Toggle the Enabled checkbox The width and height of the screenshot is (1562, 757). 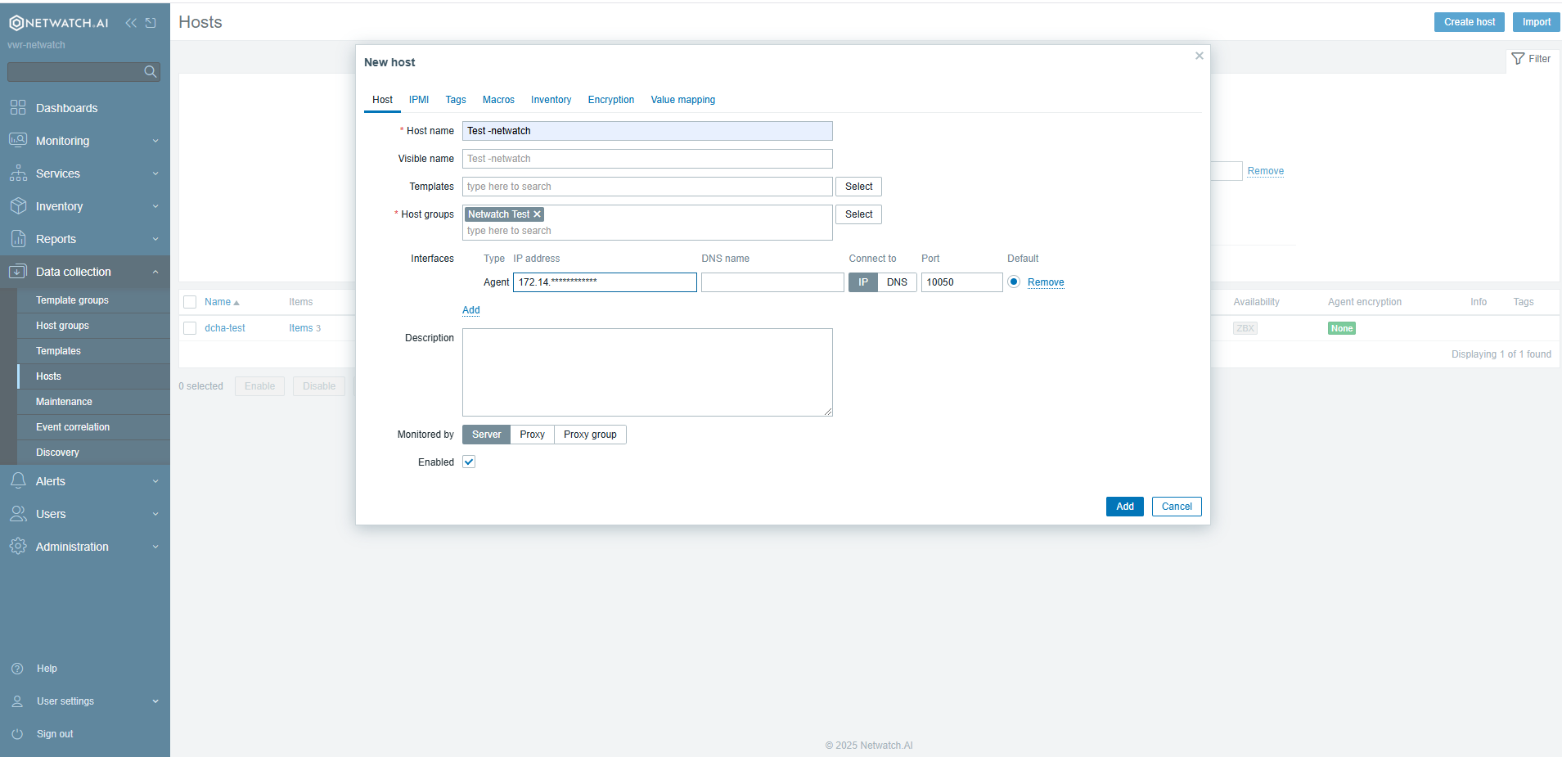click(469, 462)
